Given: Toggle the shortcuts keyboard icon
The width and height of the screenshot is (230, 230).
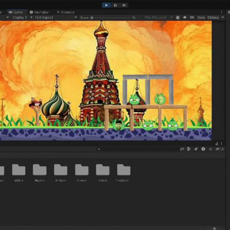Looking at the screenshot, I should 192,17.
